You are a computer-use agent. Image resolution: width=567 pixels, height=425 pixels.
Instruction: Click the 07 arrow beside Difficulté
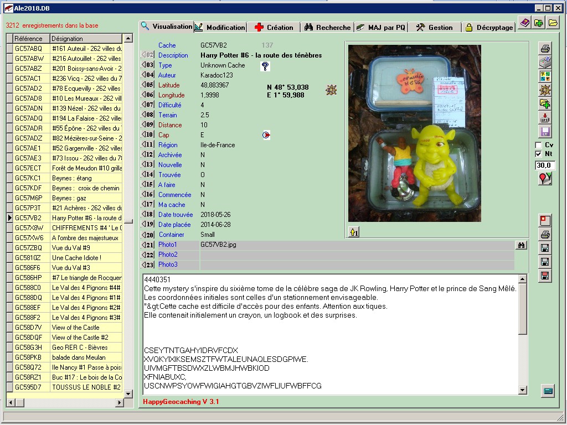[x=147, y=105]
